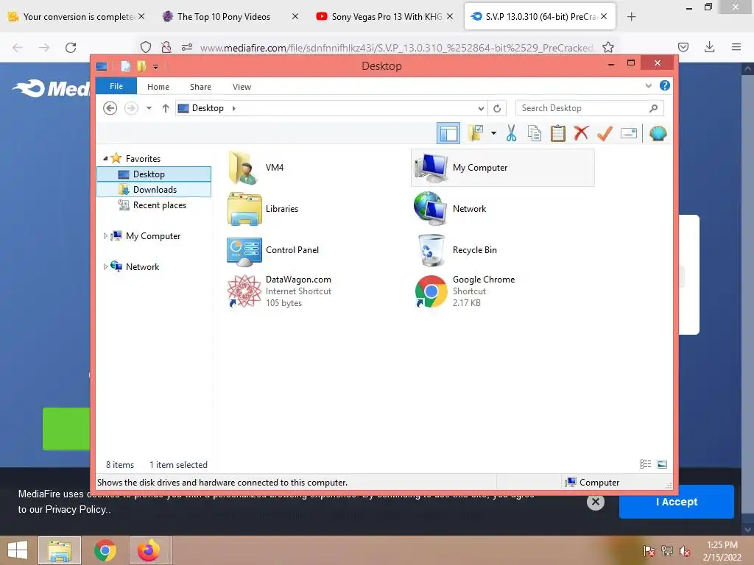Open address bar history dropdown
This screenshot has height=565, width=754.
[x=481, y=108]
